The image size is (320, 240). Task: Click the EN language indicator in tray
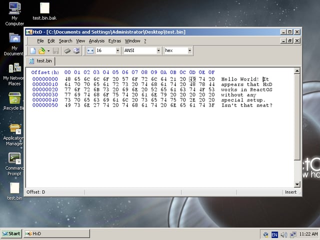[x=274, y=235]
